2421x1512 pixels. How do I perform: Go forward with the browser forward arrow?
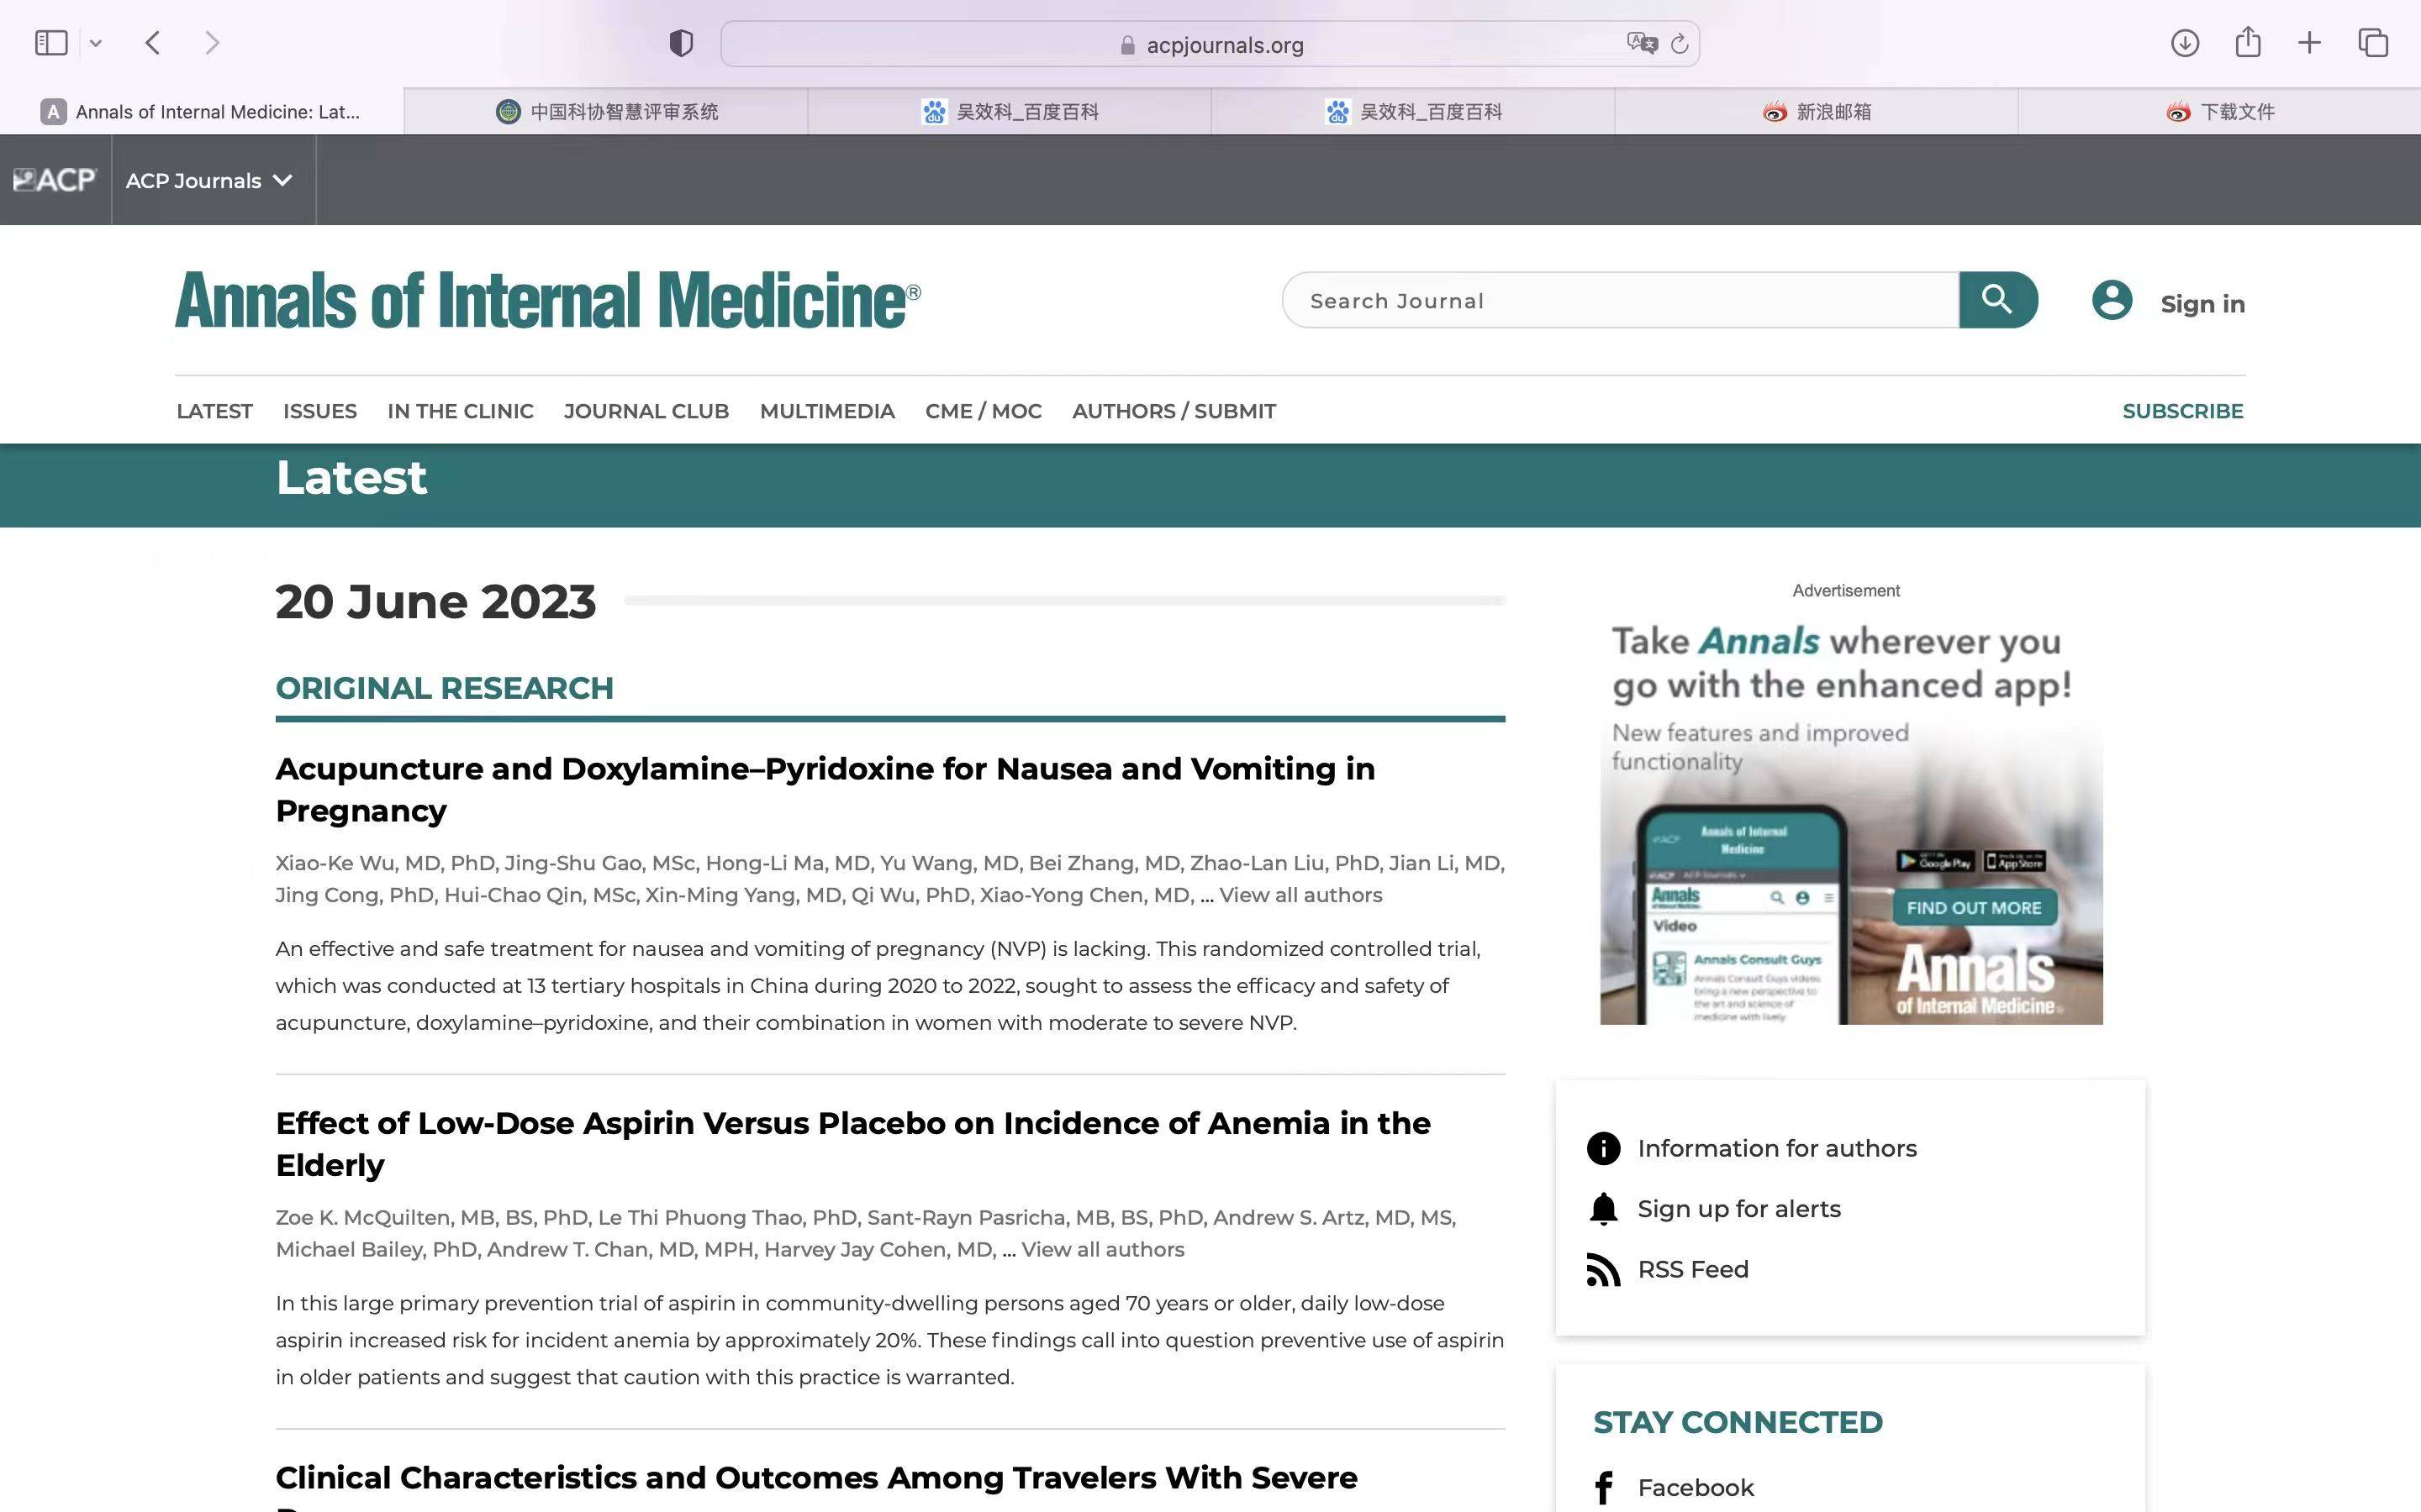(x=212, y=43)
